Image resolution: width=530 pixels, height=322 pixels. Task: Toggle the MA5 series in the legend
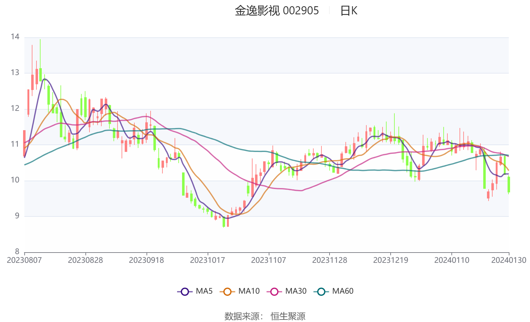pos(195,291)
